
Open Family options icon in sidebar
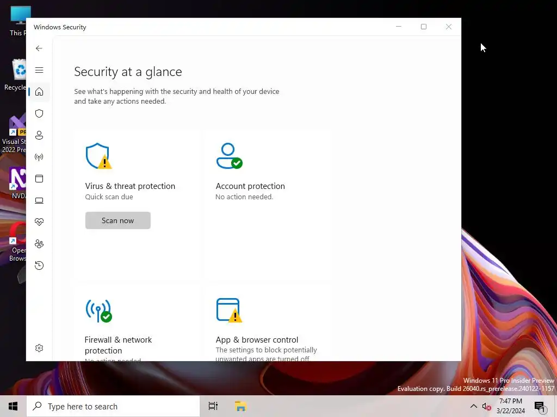(39, 244)
